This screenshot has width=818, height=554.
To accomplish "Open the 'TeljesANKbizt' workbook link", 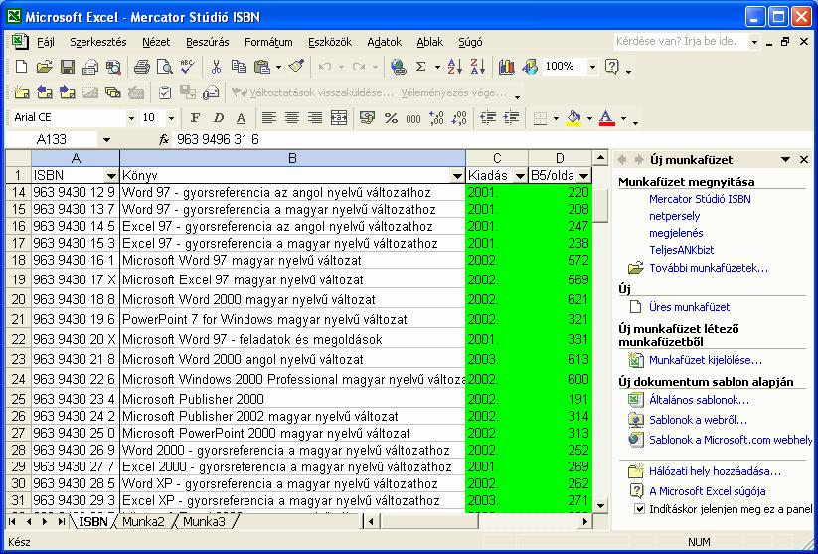I will (x=681, y=250).
